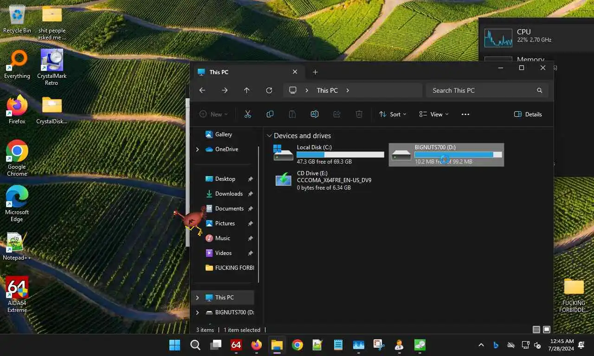Open Desktop in the navigation pane
The height and width of the screenshot is (356, 594).
[x=225, y=179]
